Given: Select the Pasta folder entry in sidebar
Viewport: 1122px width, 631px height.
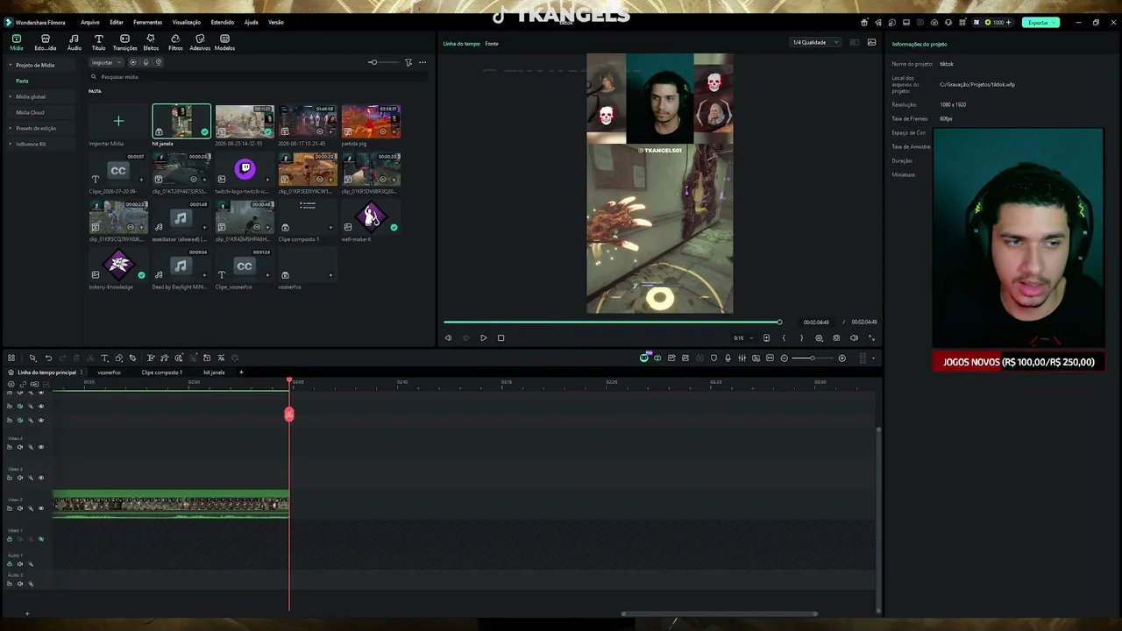Looking at the screenshot, I should [x=22, y=81].
